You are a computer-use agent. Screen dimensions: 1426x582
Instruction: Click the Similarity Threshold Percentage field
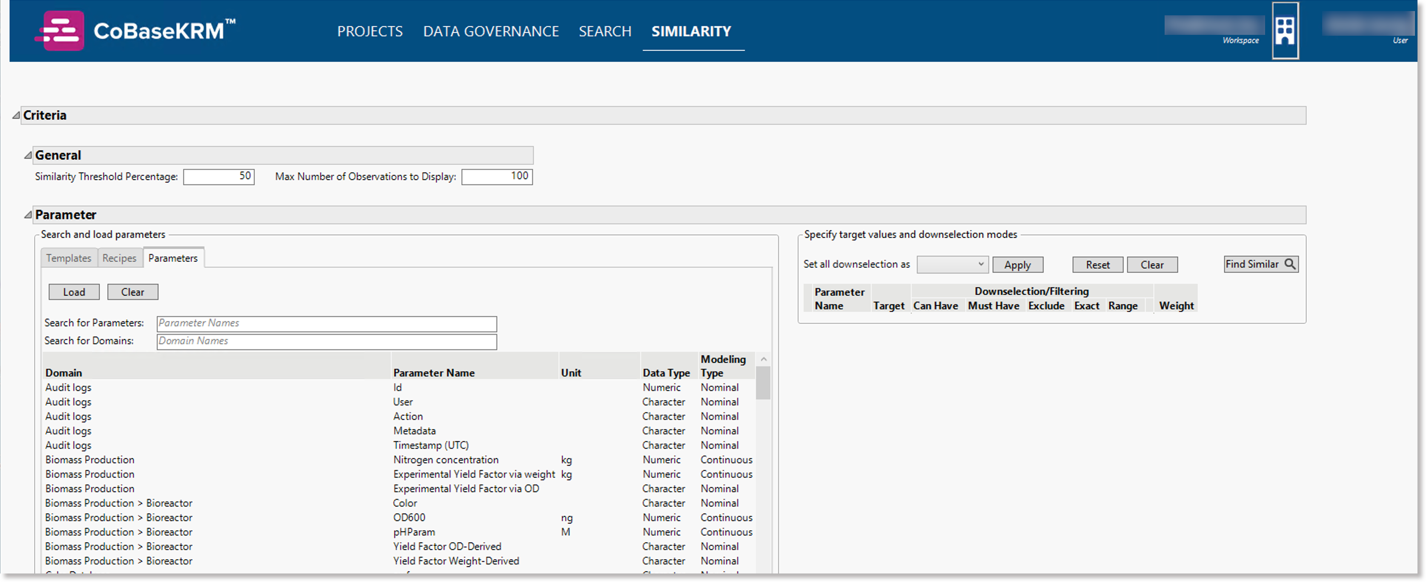(219, 177)
